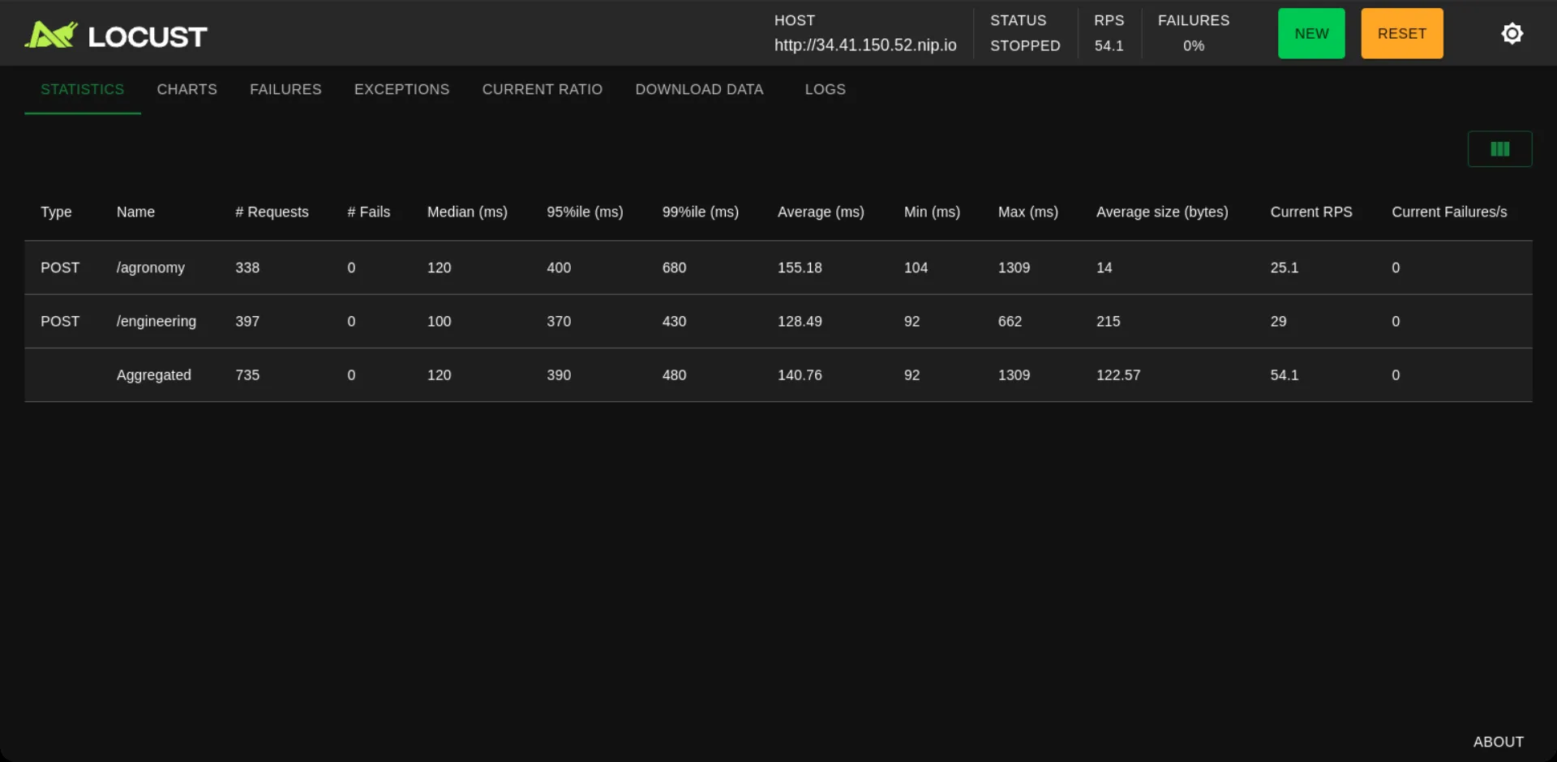Screen dimensions: 1557x762
Task: Toggle dark mode with the sun icon
Action: pos(1512,33)
